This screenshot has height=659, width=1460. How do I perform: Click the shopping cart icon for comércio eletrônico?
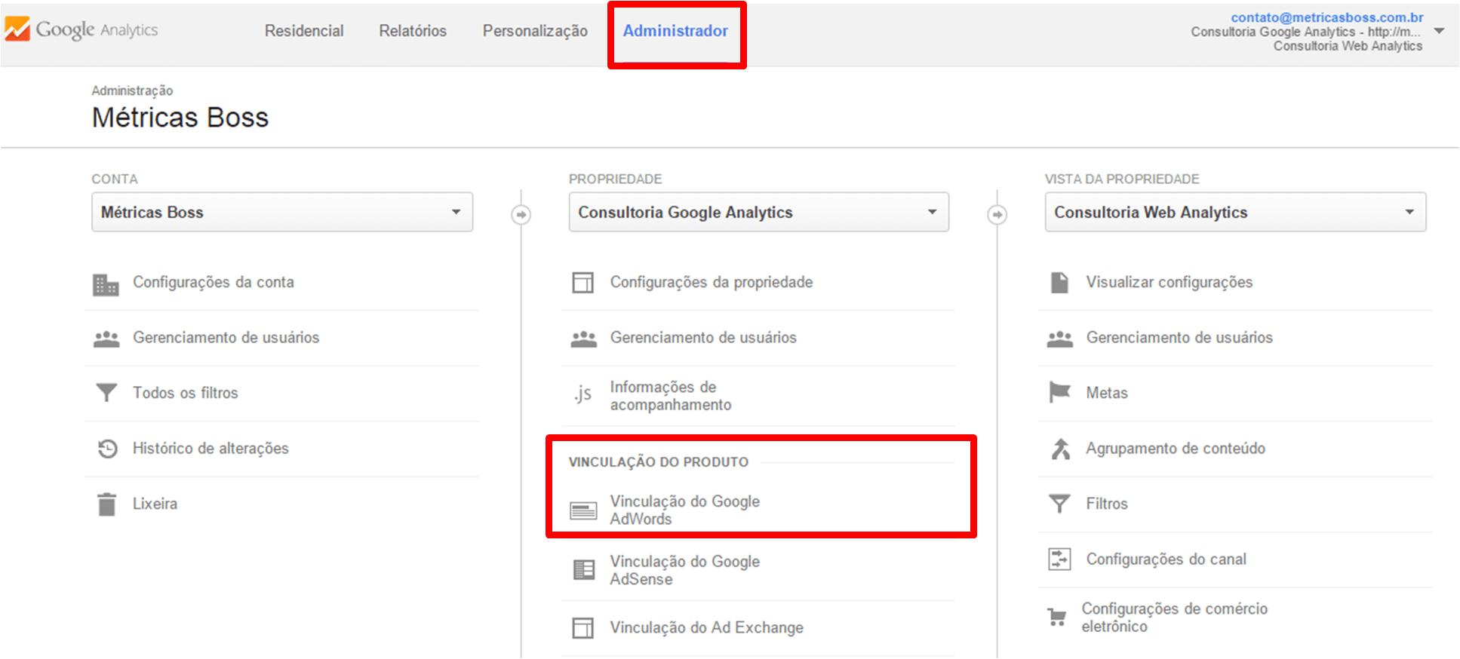(1058, 618)
